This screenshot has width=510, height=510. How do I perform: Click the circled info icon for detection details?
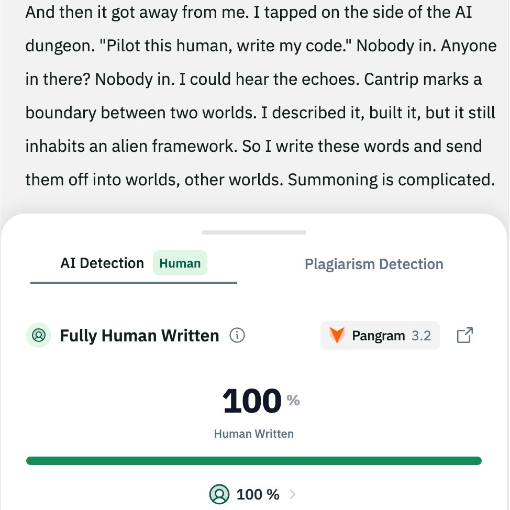[x=237, y=335]
